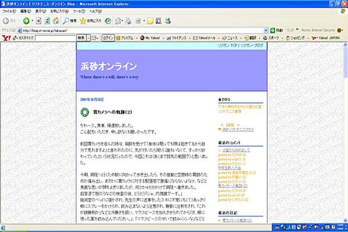Expand the Forward button history dropdown
Screen dimensions: 348x232
(33, 21)
